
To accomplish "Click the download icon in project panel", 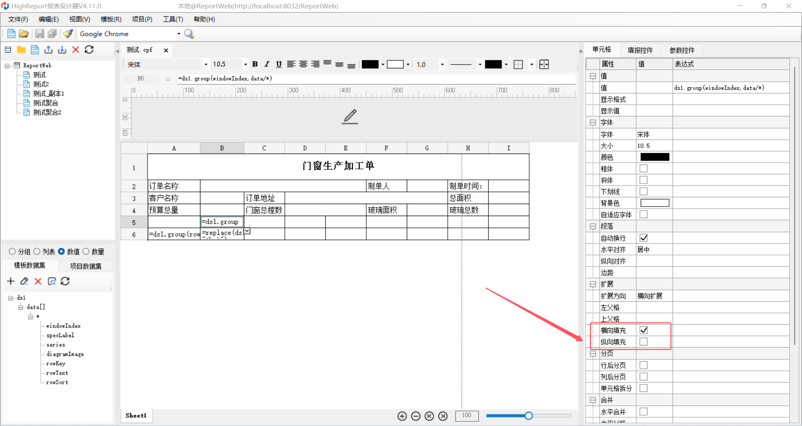I will point(62,50).
